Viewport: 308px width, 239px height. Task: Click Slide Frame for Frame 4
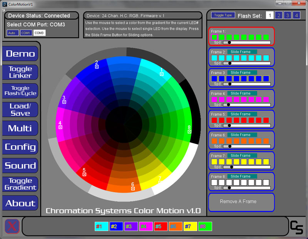click(242, 93)
